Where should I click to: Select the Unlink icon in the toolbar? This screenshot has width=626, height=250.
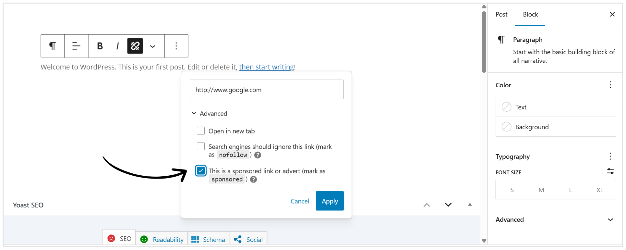tap(135, 46)
